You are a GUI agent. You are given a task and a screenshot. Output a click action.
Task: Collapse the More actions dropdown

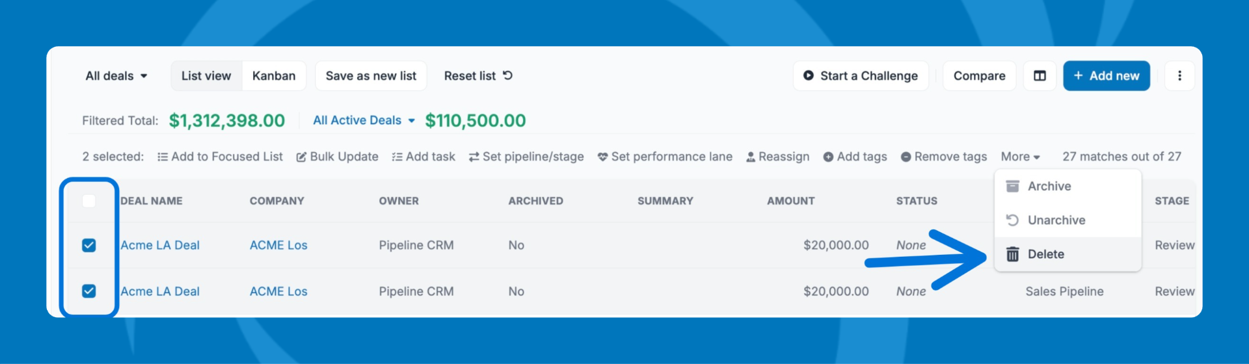click(1020, 157)
